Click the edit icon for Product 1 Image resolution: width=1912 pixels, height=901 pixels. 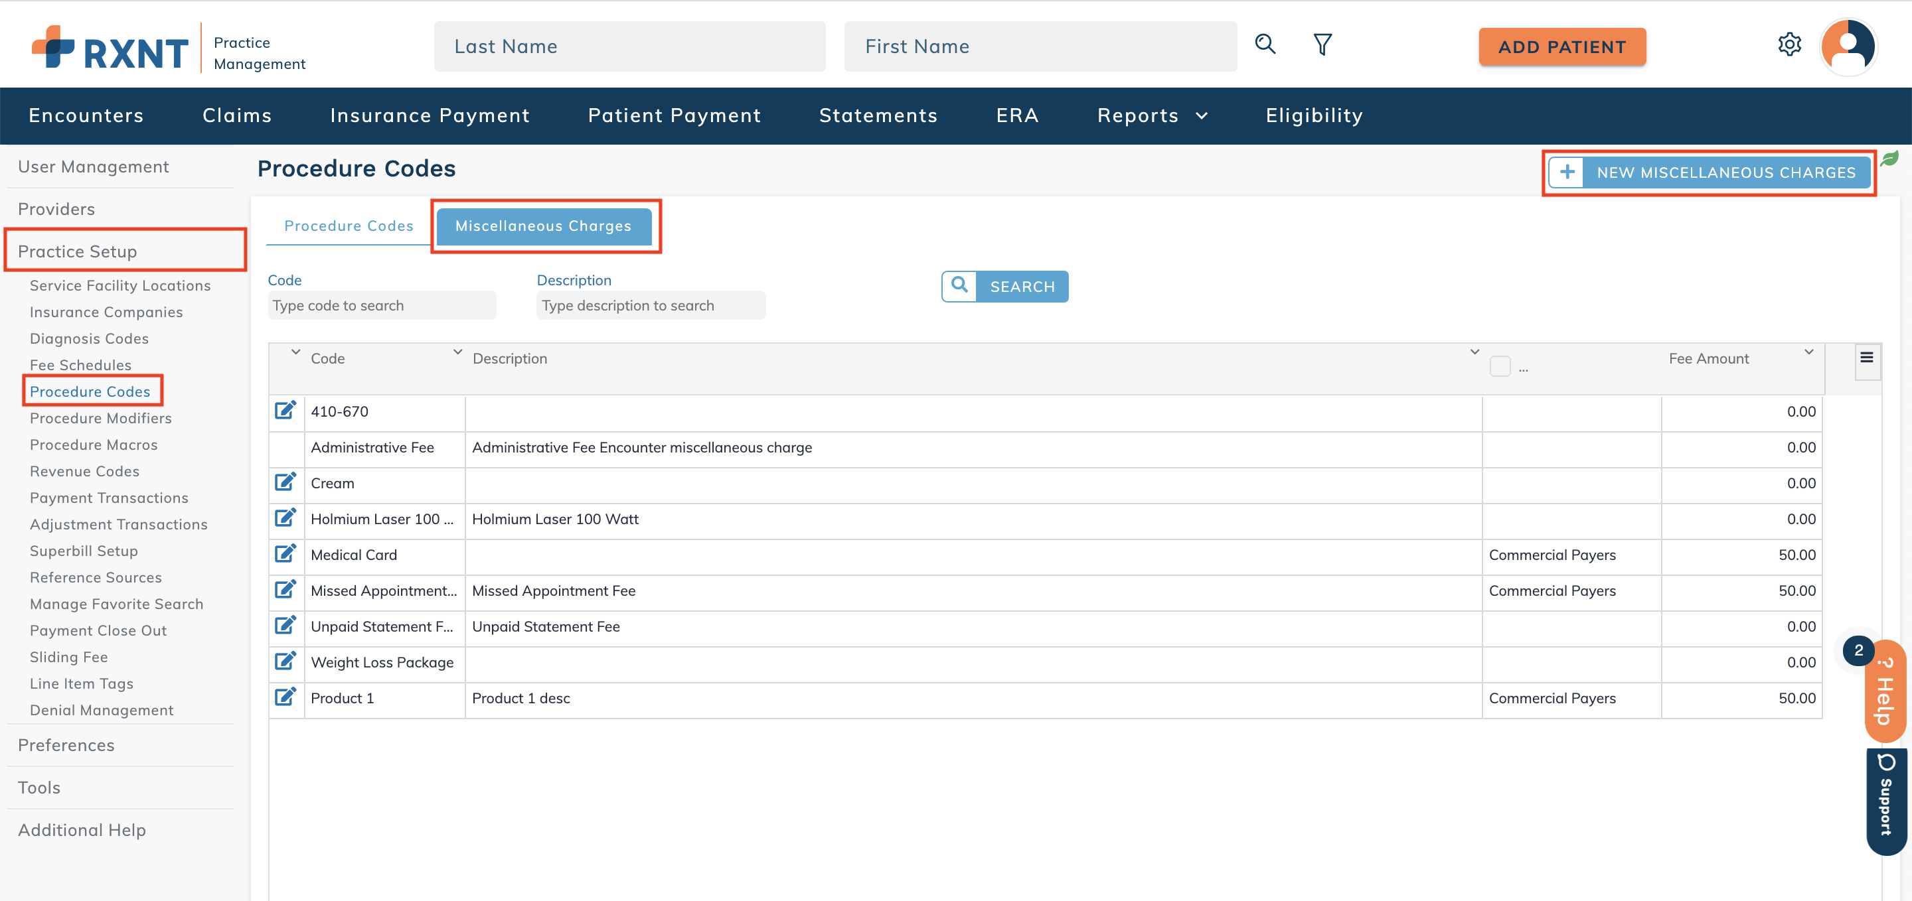coord(285,697)
